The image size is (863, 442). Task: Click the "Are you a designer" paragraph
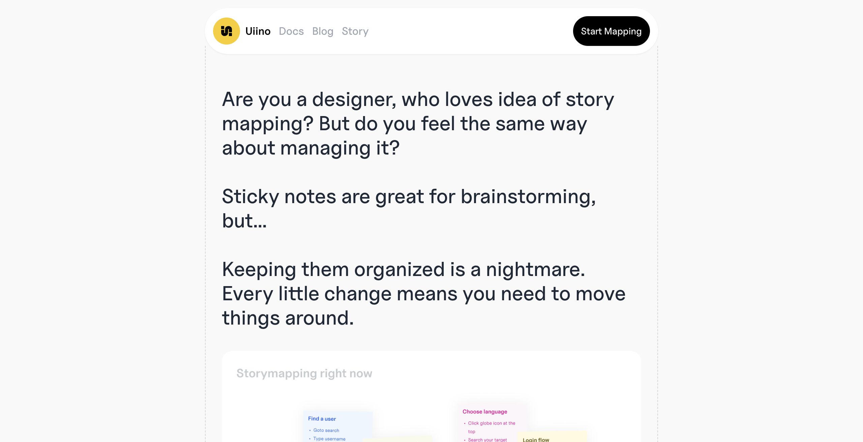(x=418, y=123)
